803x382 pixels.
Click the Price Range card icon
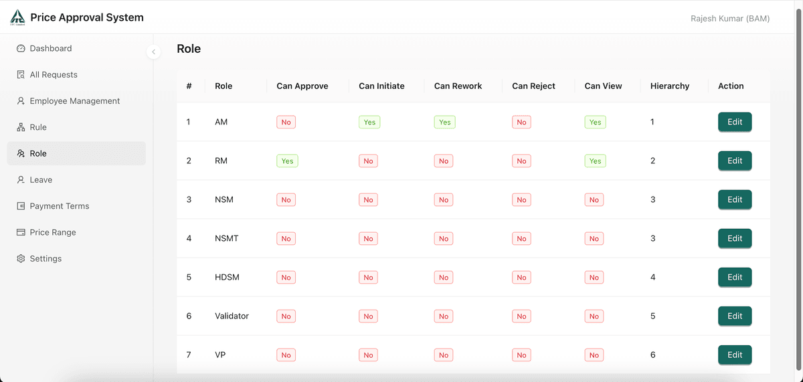pyautogui.click(x=21, y=232)
